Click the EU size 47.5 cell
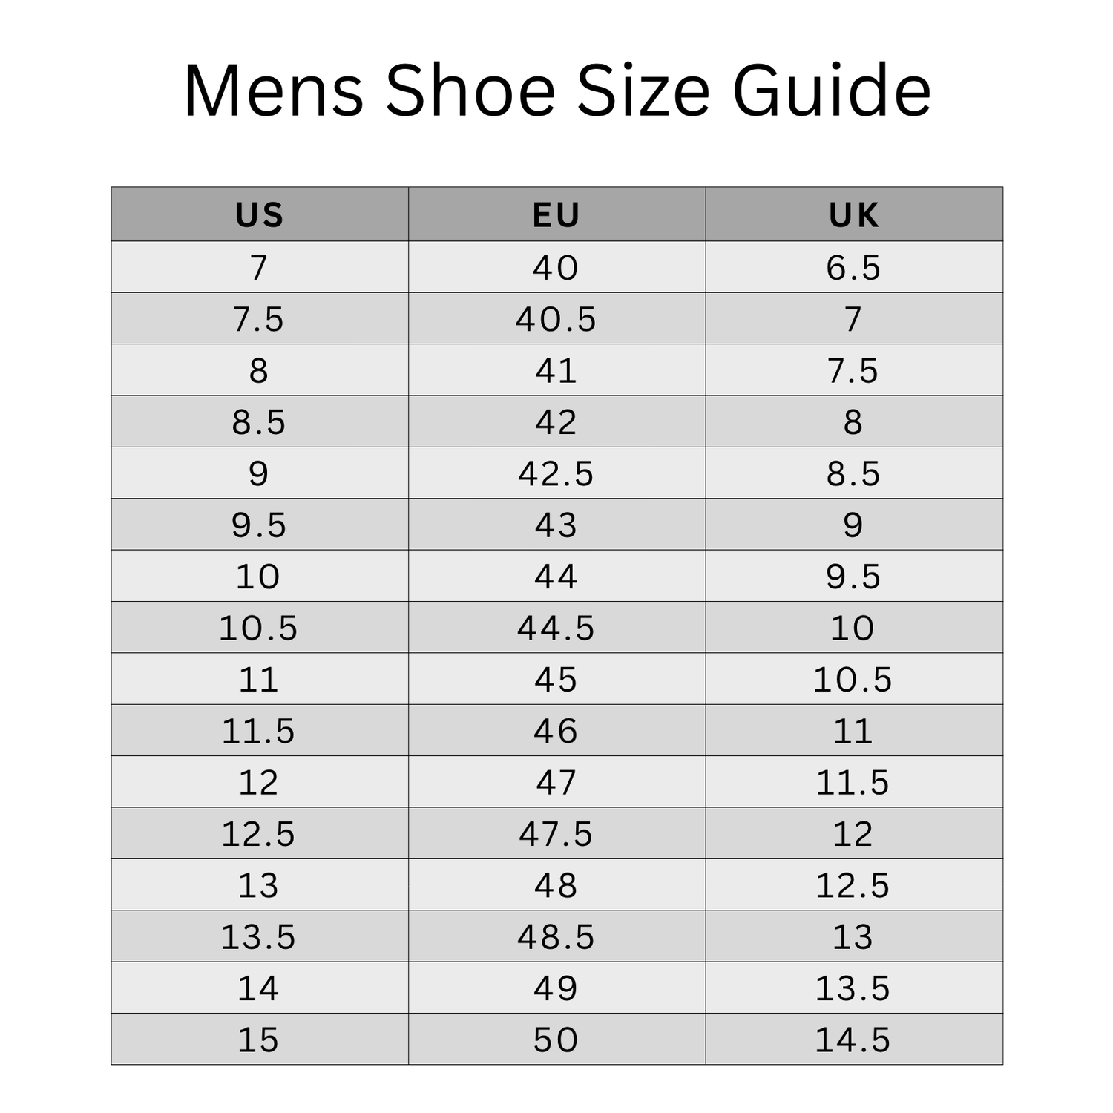Image resolution: width=1113 pixels, height=1113 pixels. (556, 834)
